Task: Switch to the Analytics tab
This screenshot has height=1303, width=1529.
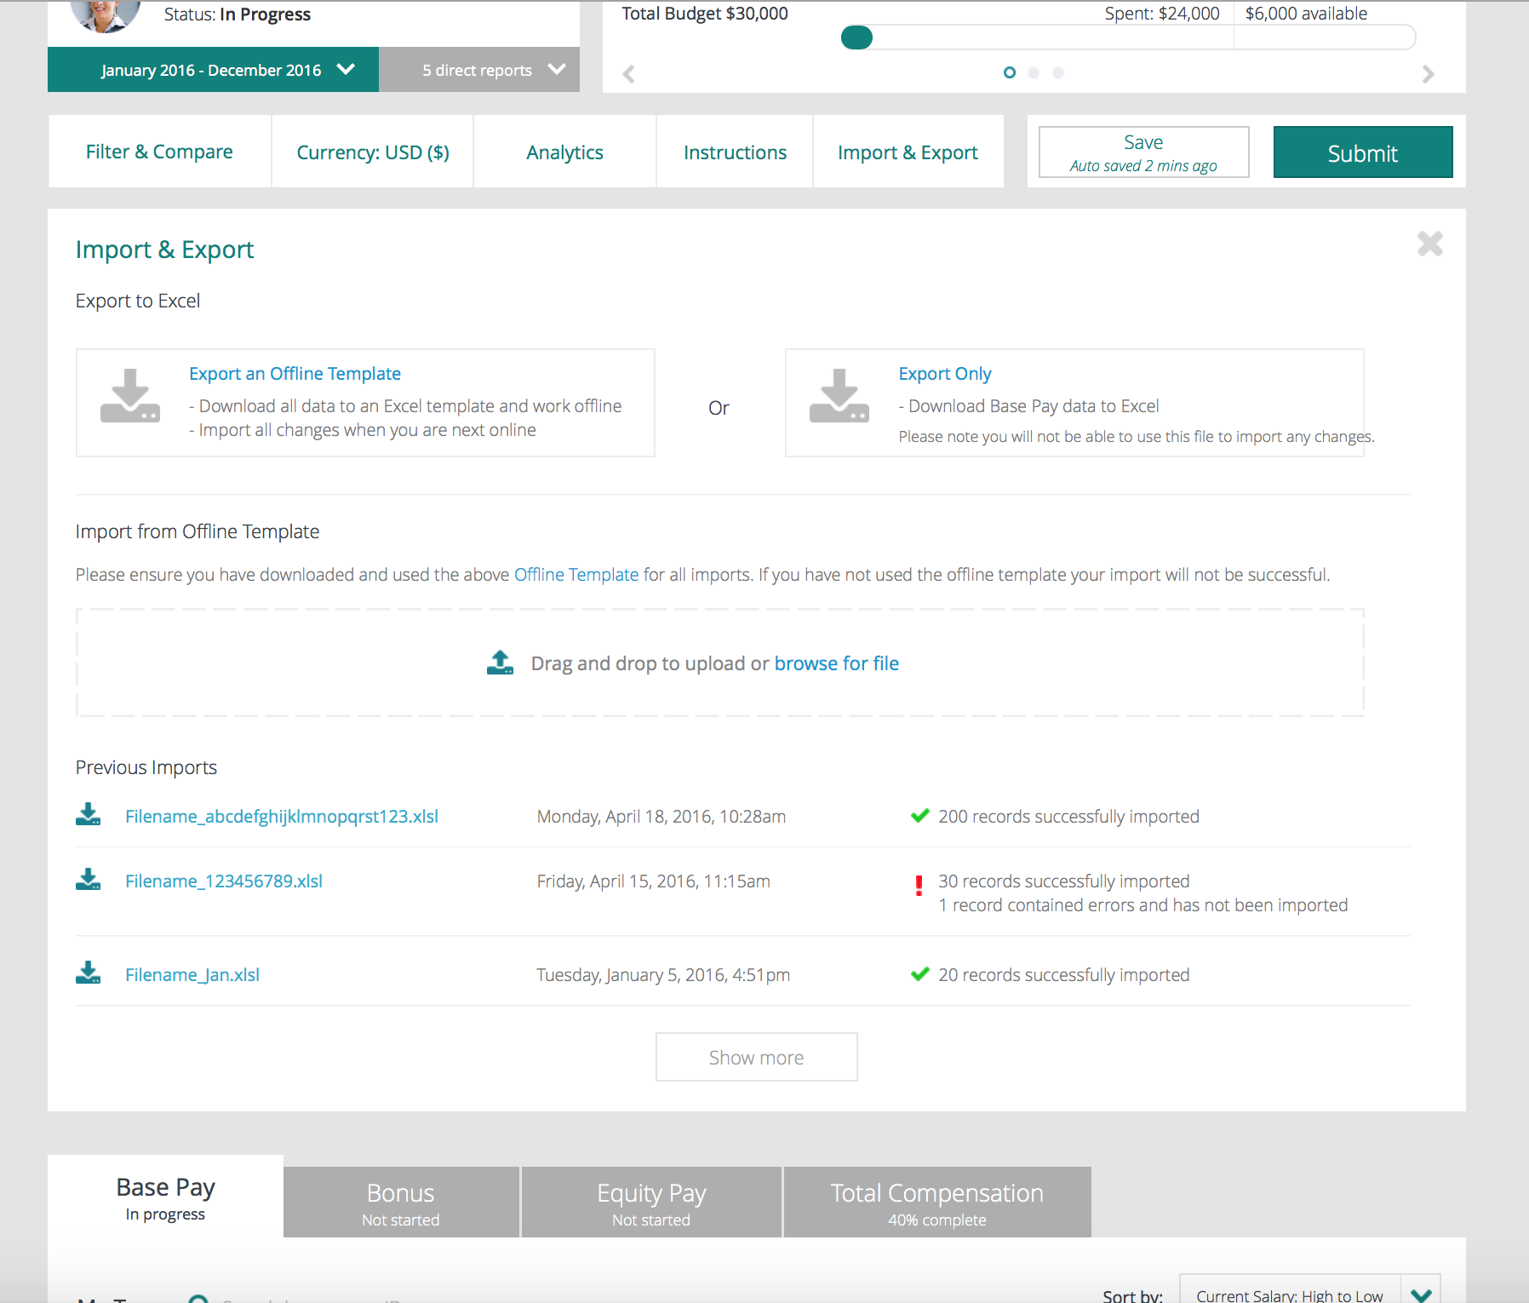Action: (x=564, y=152)
